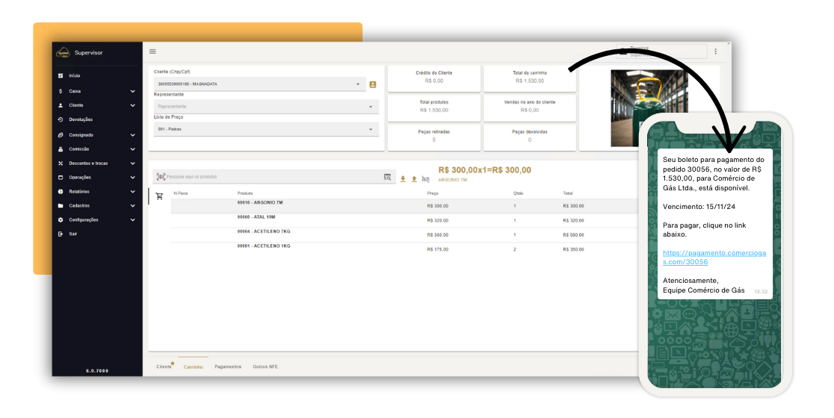Select the shopping cart side icon
The height and width of the screenshot is (418, 834).
click(159, 196)
